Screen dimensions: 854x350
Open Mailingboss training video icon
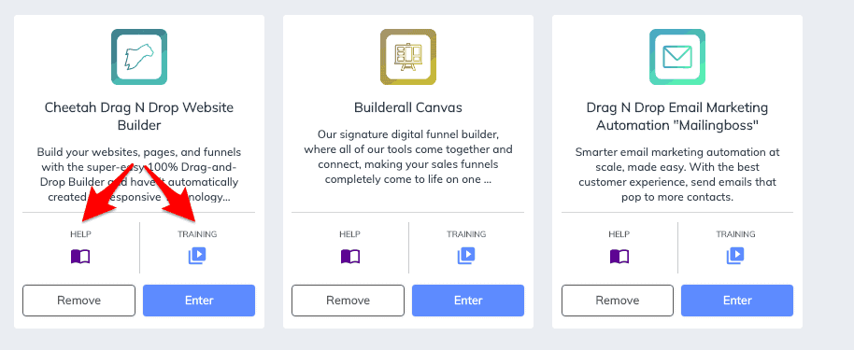(735, 256)
